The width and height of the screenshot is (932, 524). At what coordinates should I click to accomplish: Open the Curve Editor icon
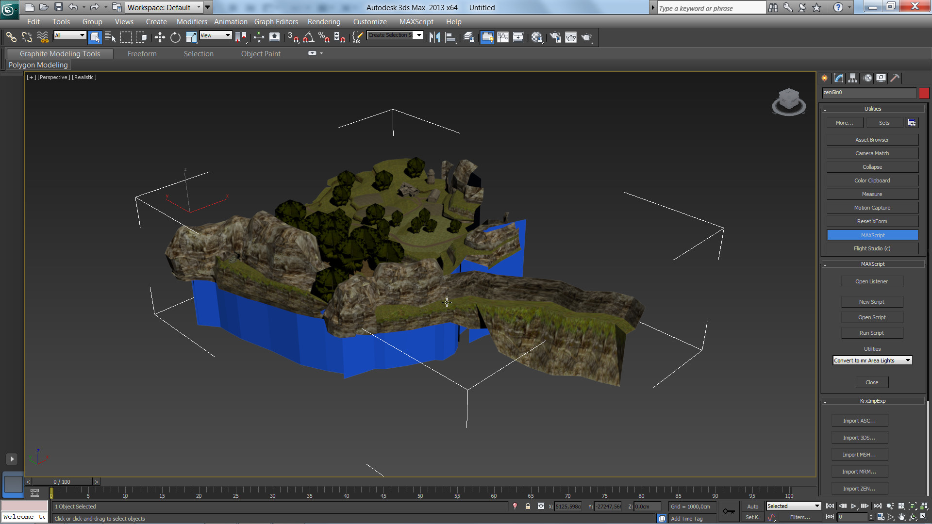tap(503, 37)
